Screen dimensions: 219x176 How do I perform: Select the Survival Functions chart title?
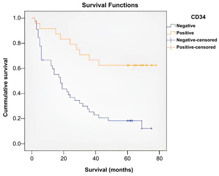pos(110,5)
